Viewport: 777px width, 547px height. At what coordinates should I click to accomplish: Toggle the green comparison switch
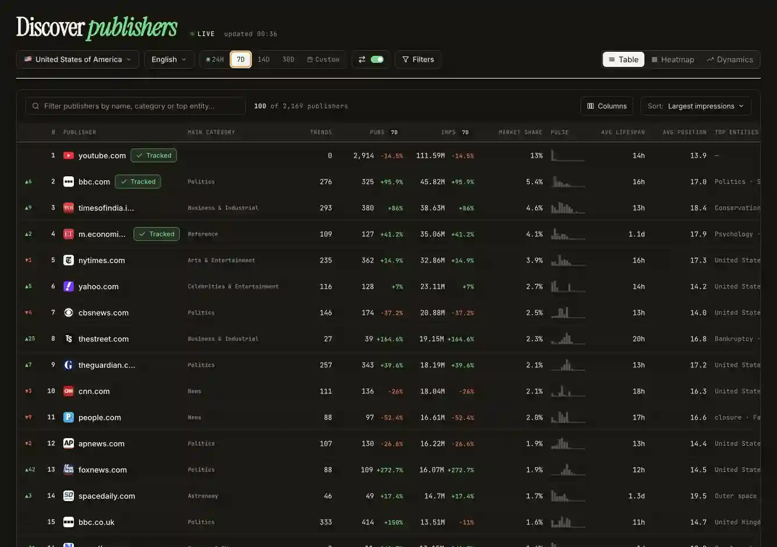(377, 59)
